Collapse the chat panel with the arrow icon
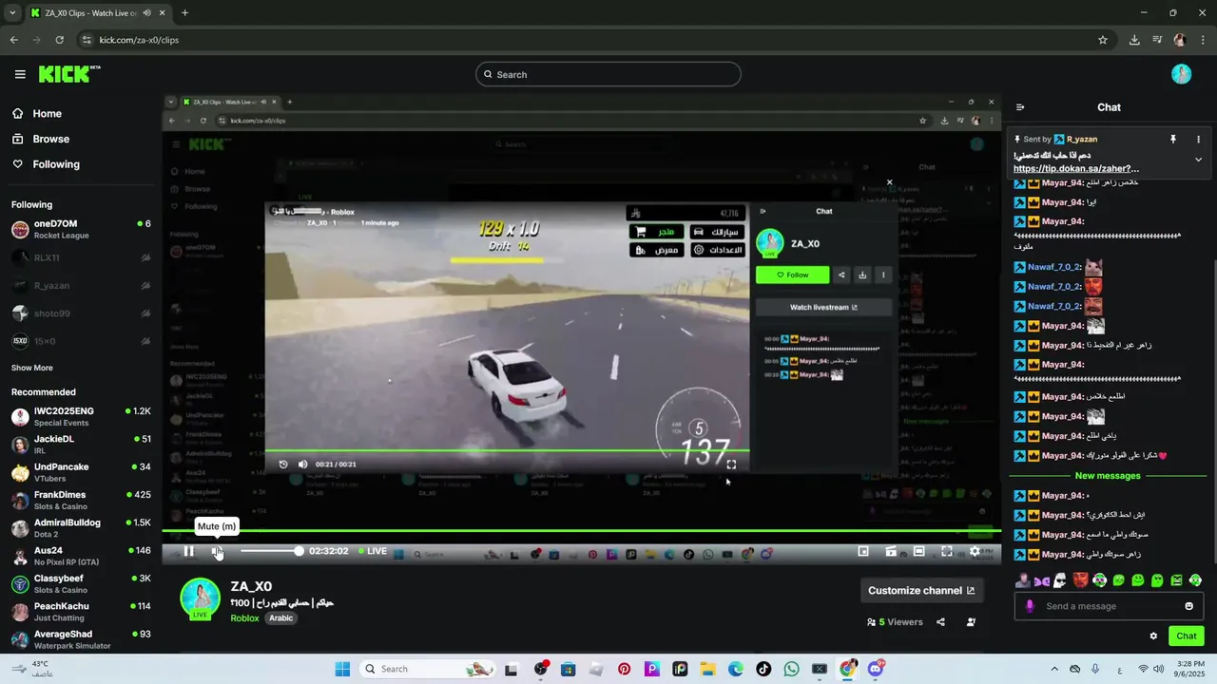 point(1020,107)
